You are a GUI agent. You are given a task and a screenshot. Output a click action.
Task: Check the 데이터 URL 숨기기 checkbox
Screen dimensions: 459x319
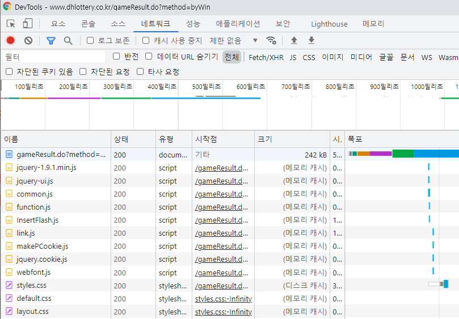149,57
